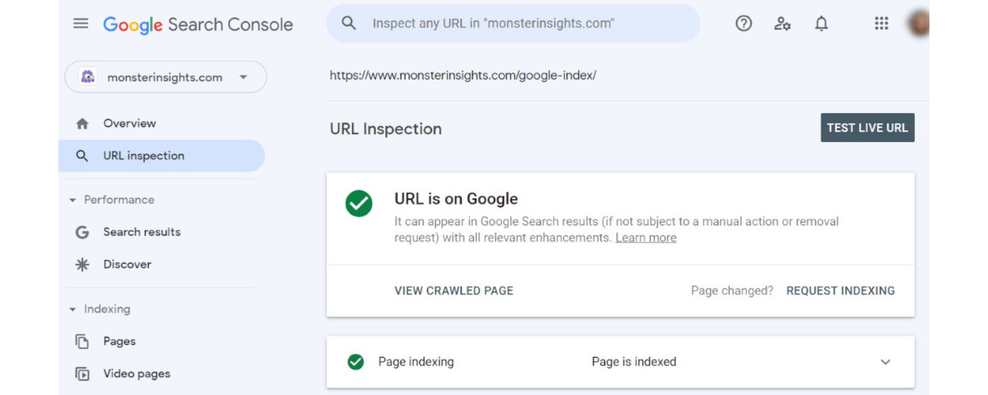This screenshot has width=988, height=395.
Task: Switch to the Overview section
Action: 129,123
